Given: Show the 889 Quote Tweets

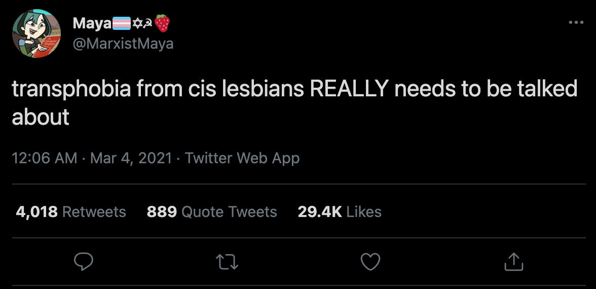Looking at the screenshot, I should click(212, 211).
